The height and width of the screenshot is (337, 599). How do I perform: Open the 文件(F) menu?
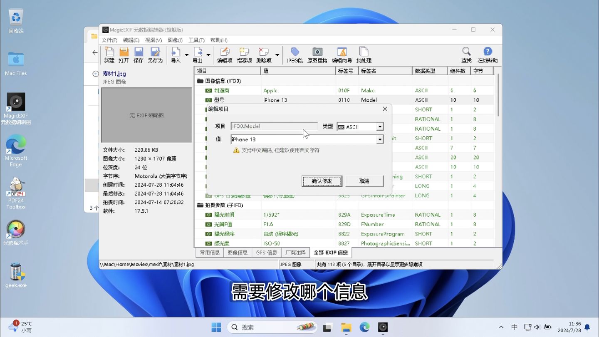pos(110,40)
